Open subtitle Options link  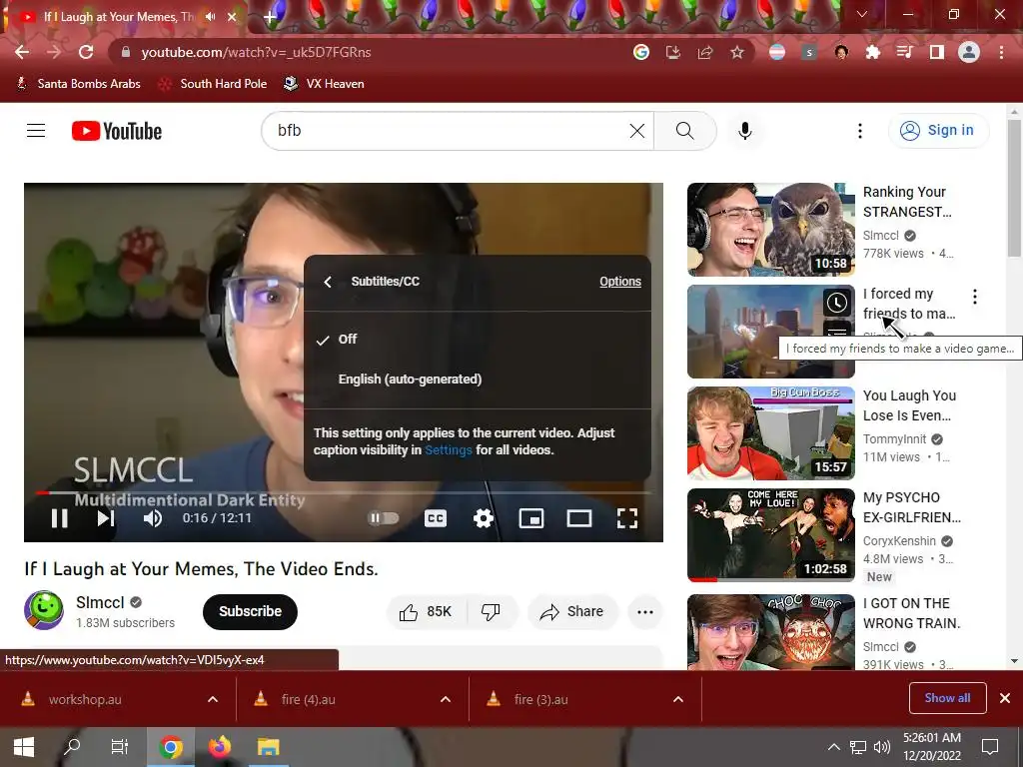(620, 281)
